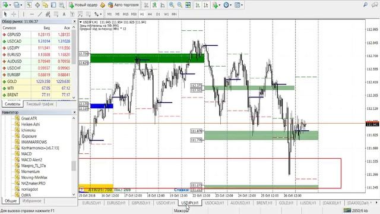Close the Обзор рынка panel
This screenshot has height=214, width=380.
[74, 21]
